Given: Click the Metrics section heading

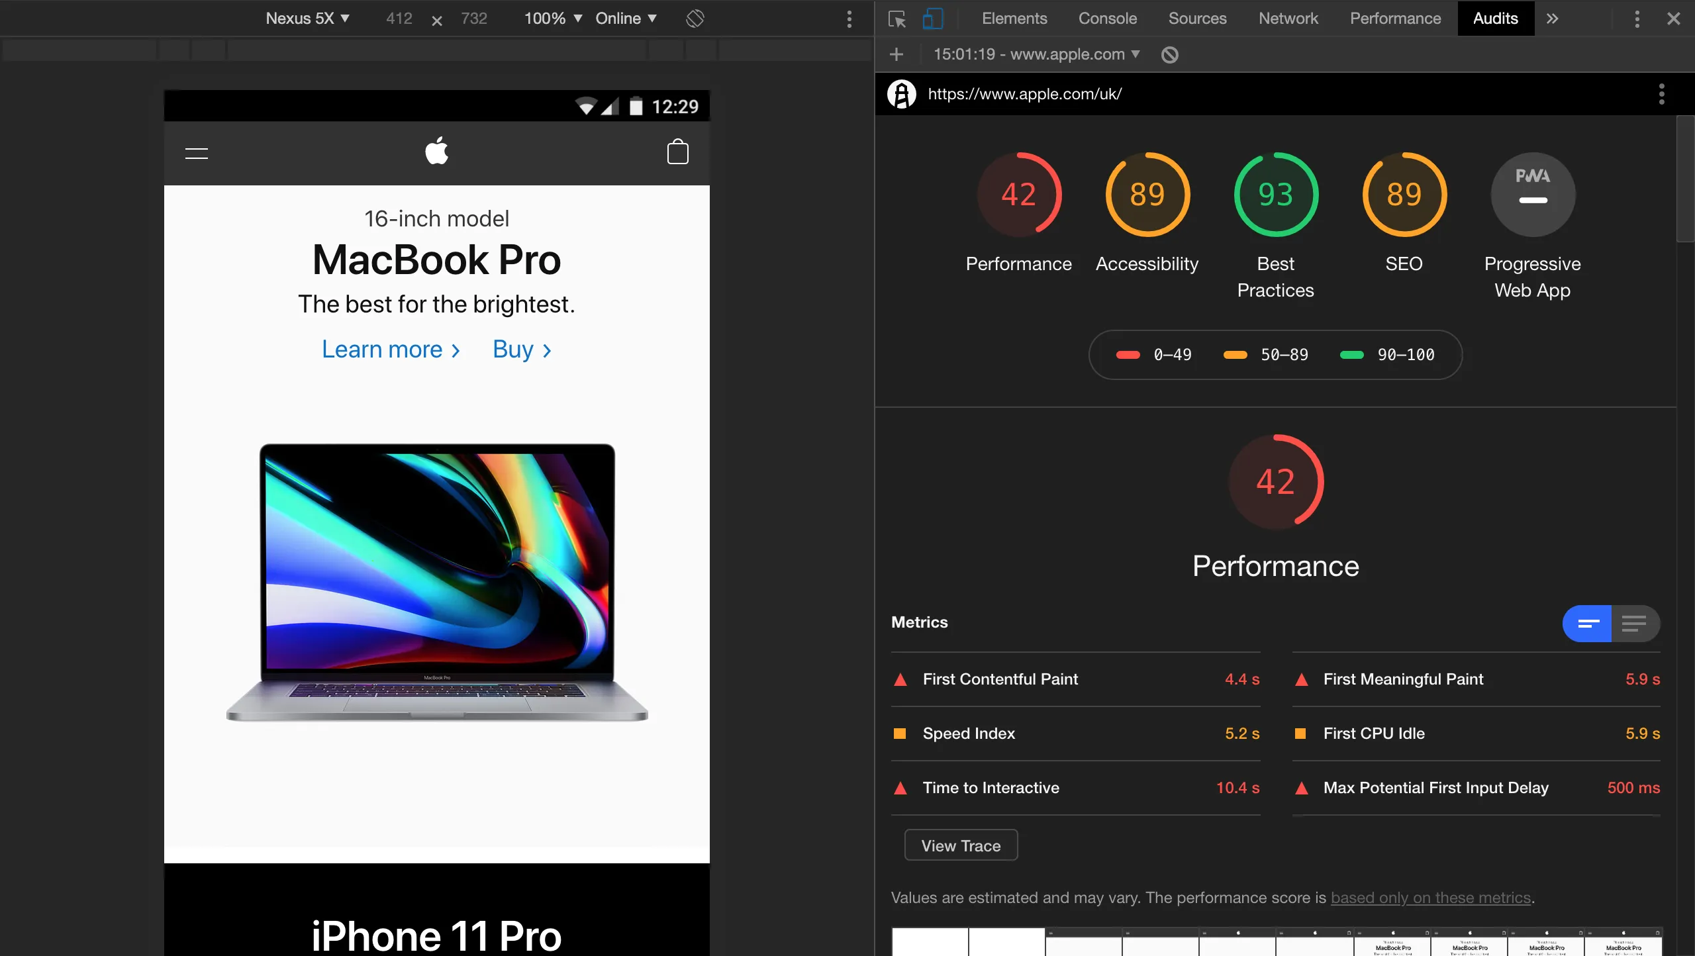Looking at the screenshot, I should pyautogui.click(x=919, y=622).
